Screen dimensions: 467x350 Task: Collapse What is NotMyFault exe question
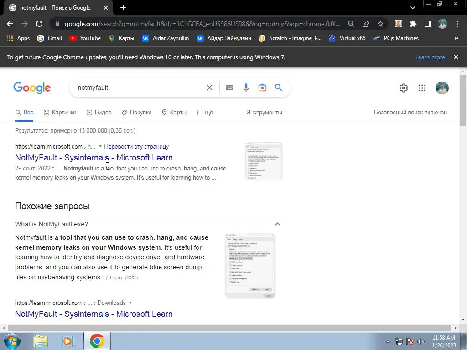277,224
